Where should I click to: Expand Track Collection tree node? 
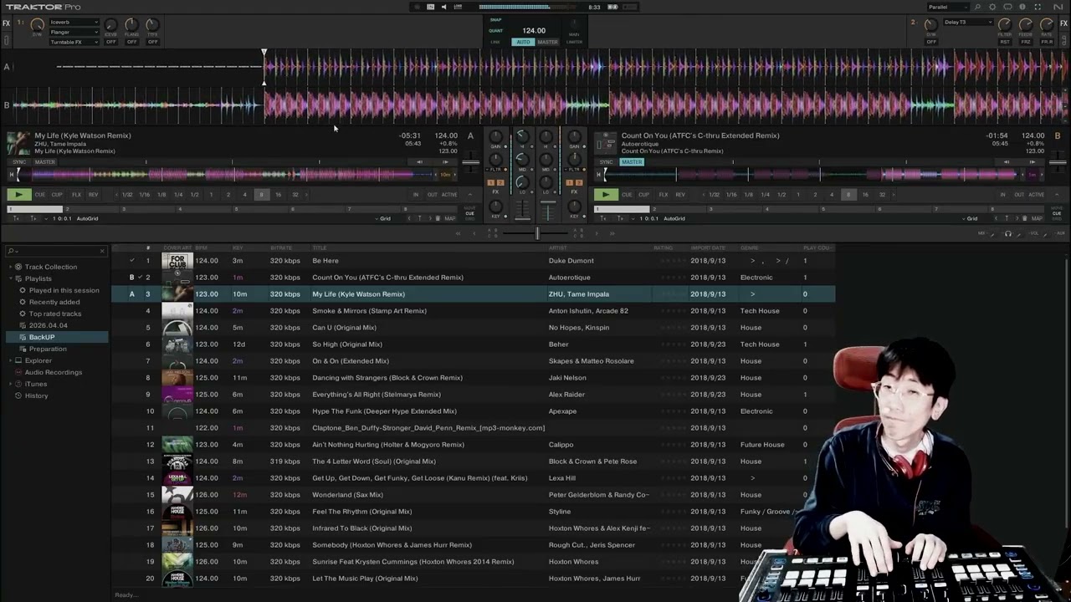point(10,267)
